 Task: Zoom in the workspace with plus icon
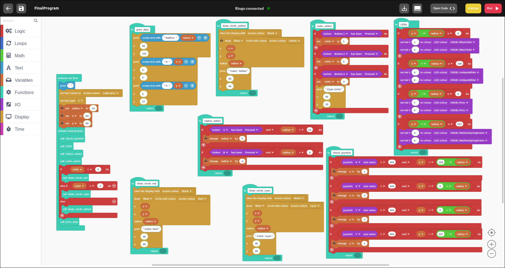pos(492,244)
